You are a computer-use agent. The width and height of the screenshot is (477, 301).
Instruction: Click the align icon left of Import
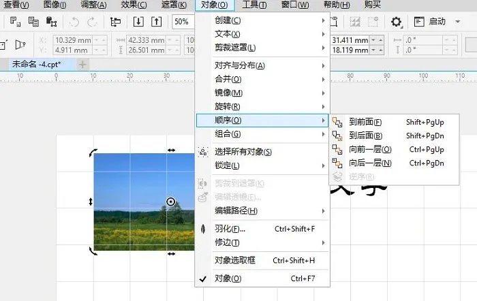(x=115, y=22)
